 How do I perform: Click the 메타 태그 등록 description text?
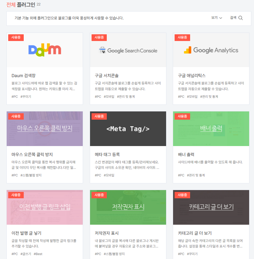click(x=127, y=165)
